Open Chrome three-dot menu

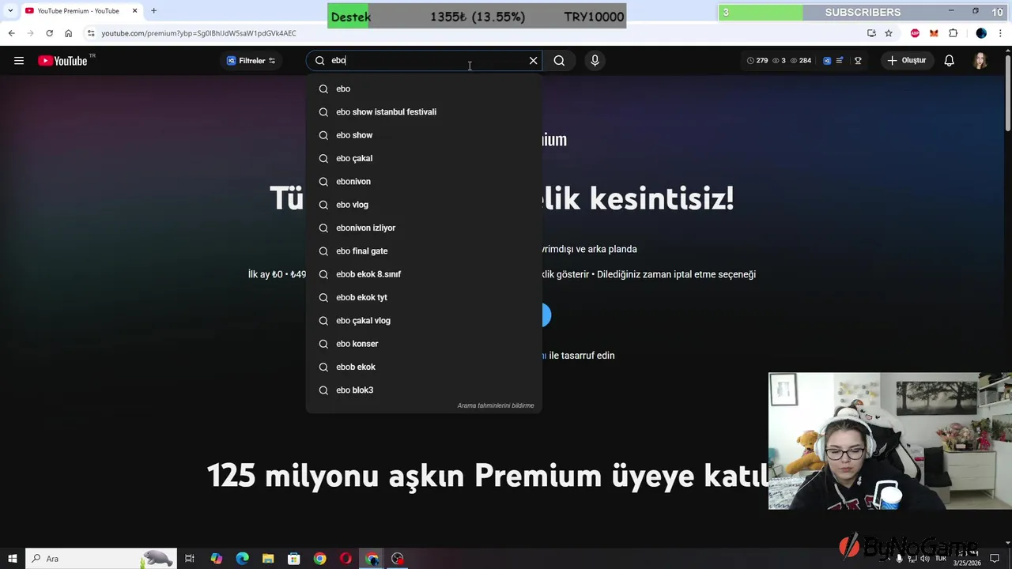1001,33
